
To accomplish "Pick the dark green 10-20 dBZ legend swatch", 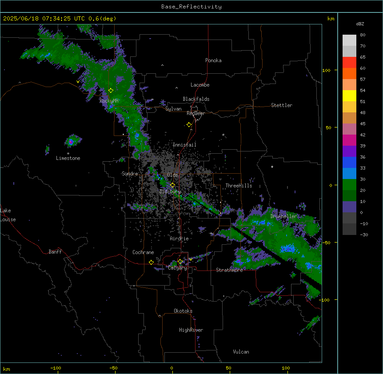I will tap(349, 195).
